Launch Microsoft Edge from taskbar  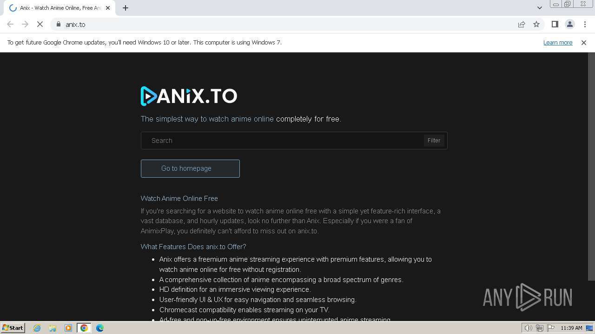tap(100, 328)
